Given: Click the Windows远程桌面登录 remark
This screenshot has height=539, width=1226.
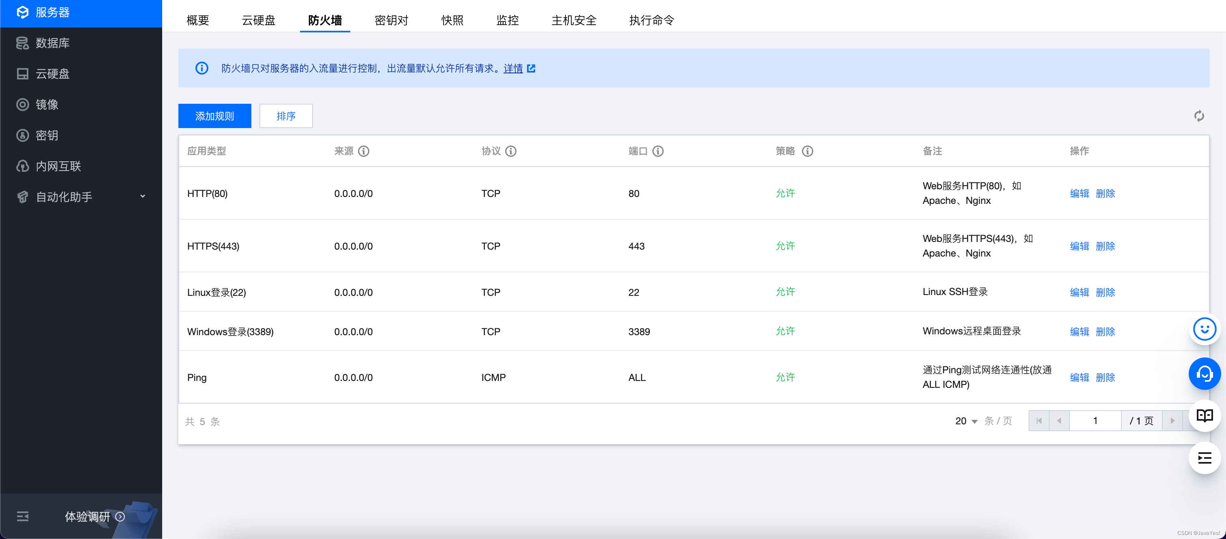Looking at the screenshot, I should click(971, 332).
